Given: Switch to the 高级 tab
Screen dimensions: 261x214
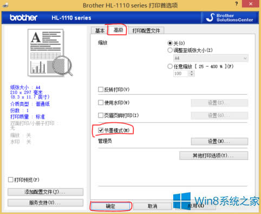Looking at the screenshot, I should (118, 30).
